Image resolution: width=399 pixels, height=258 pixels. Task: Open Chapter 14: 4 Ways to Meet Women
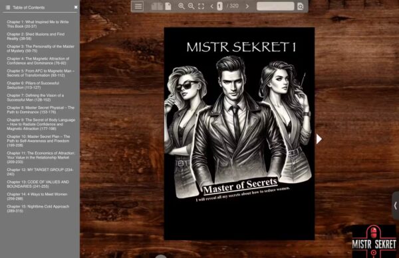click(37, 196)
